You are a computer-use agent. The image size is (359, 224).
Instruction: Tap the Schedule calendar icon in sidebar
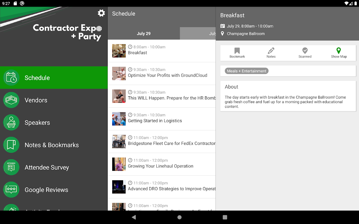coord(11,78)
